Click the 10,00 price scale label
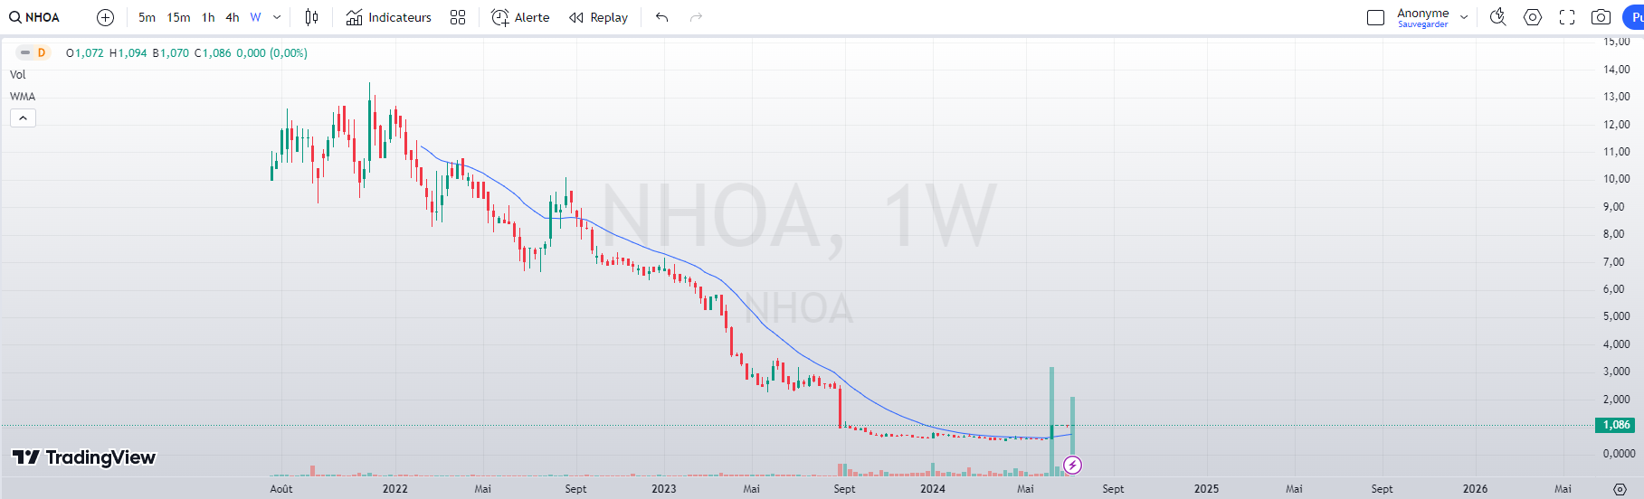 coord(1617,179)
